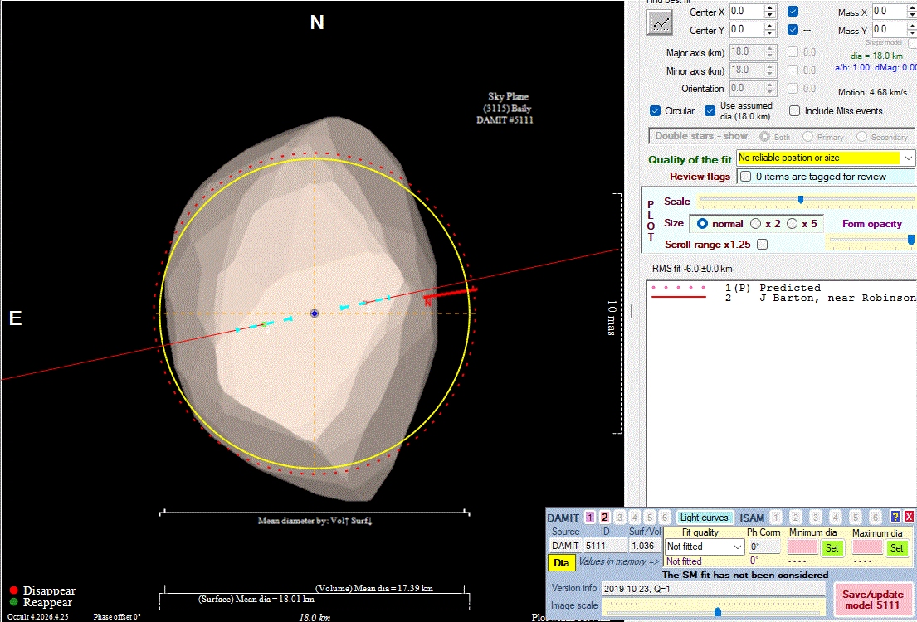Click the Find best fit graph icon
Image resolution: width=917 pixels, height=622 pixels.
660,22
